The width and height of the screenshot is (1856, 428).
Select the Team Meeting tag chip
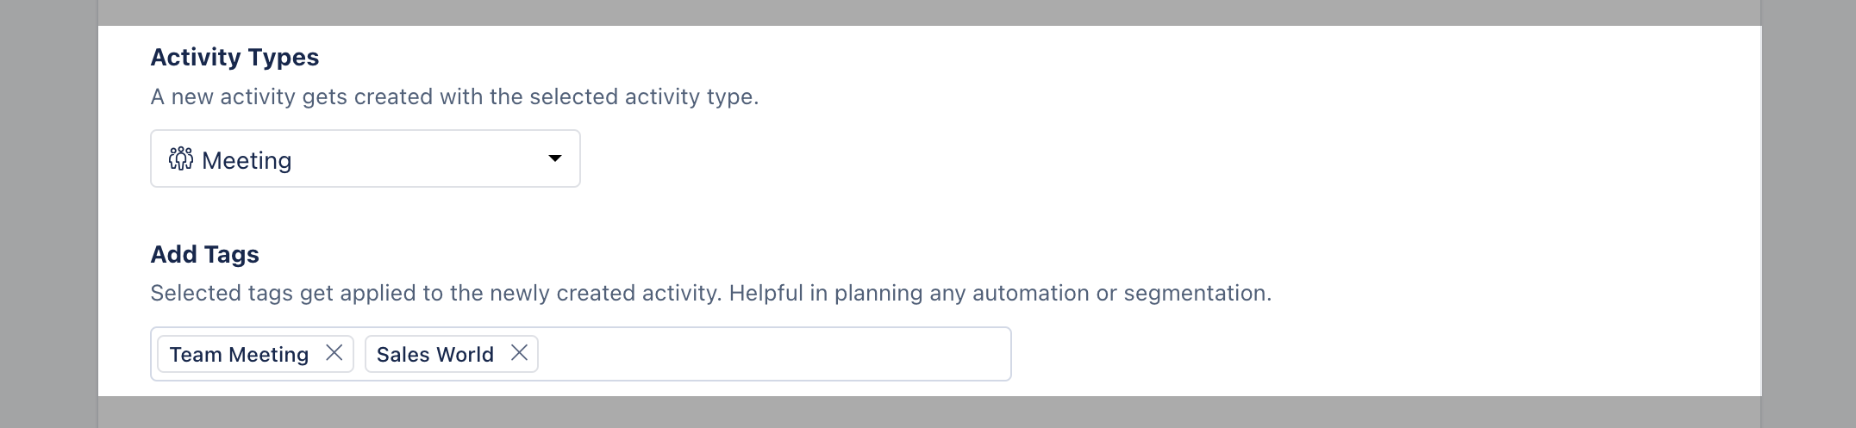tap(256, 354)
